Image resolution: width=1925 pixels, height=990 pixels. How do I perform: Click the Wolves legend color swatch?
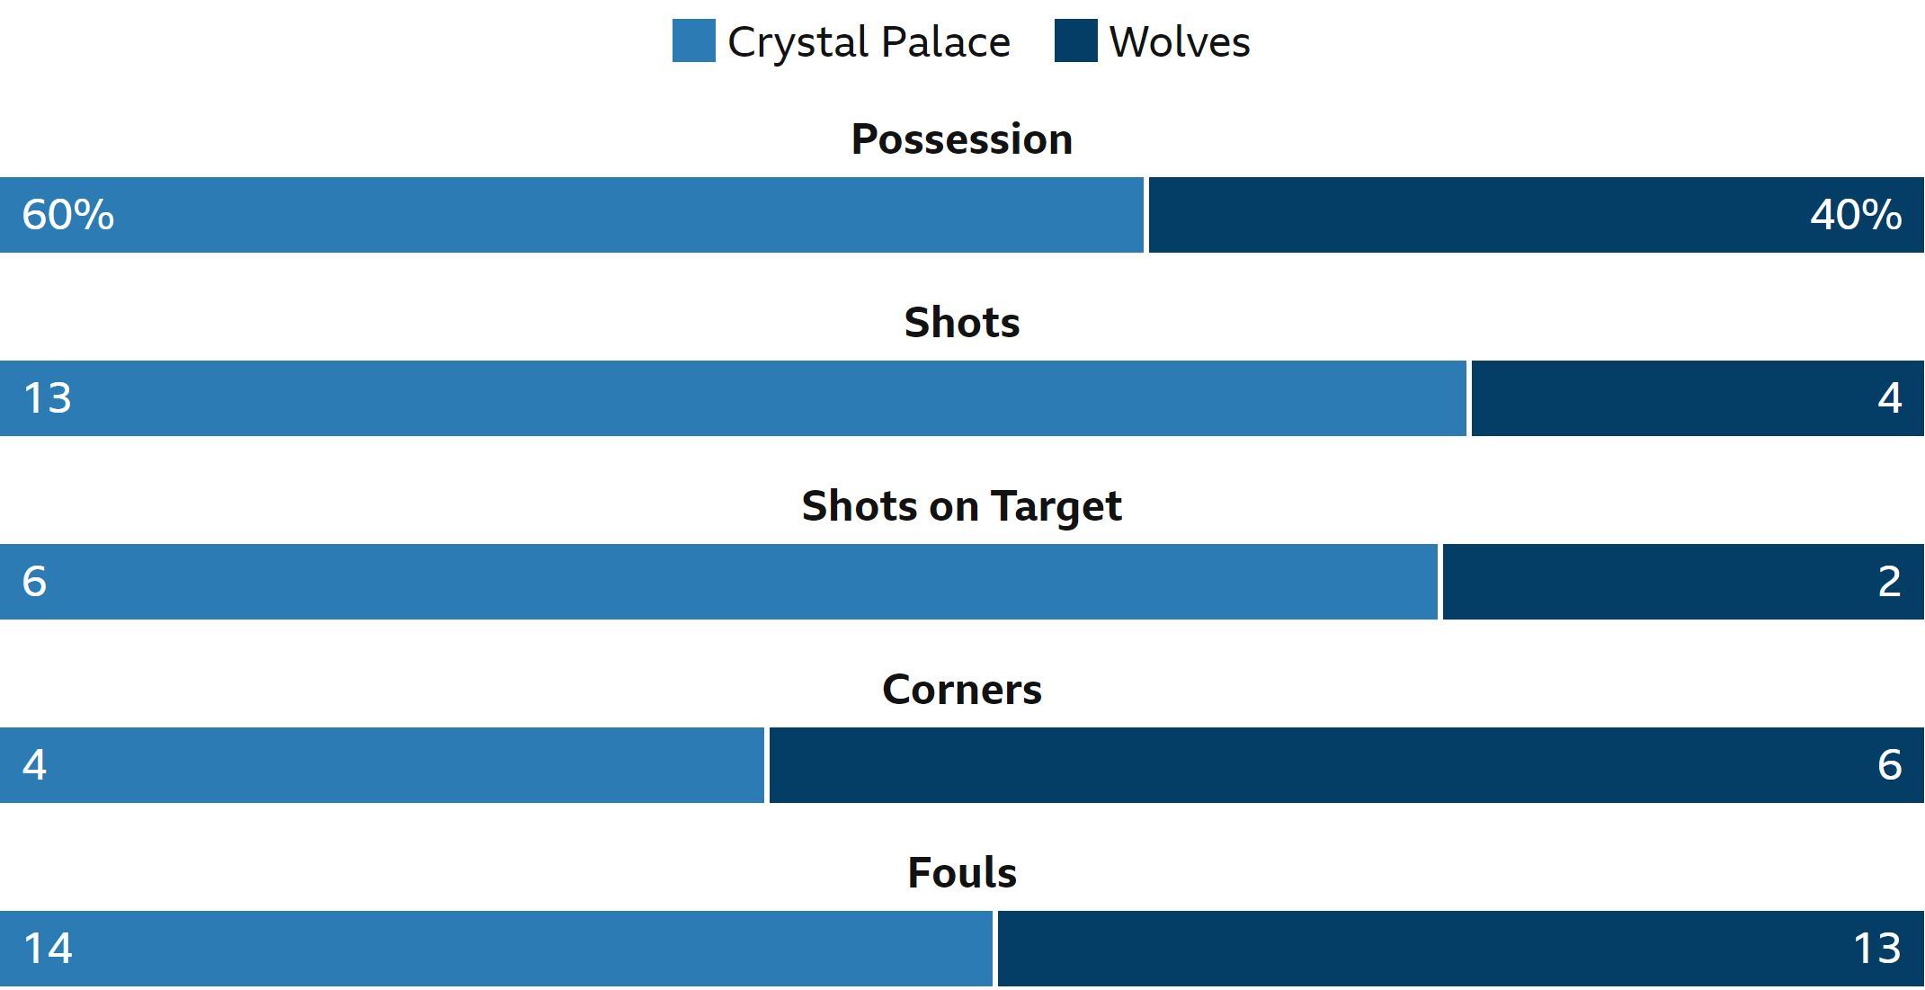click(x=1076, y=40)
